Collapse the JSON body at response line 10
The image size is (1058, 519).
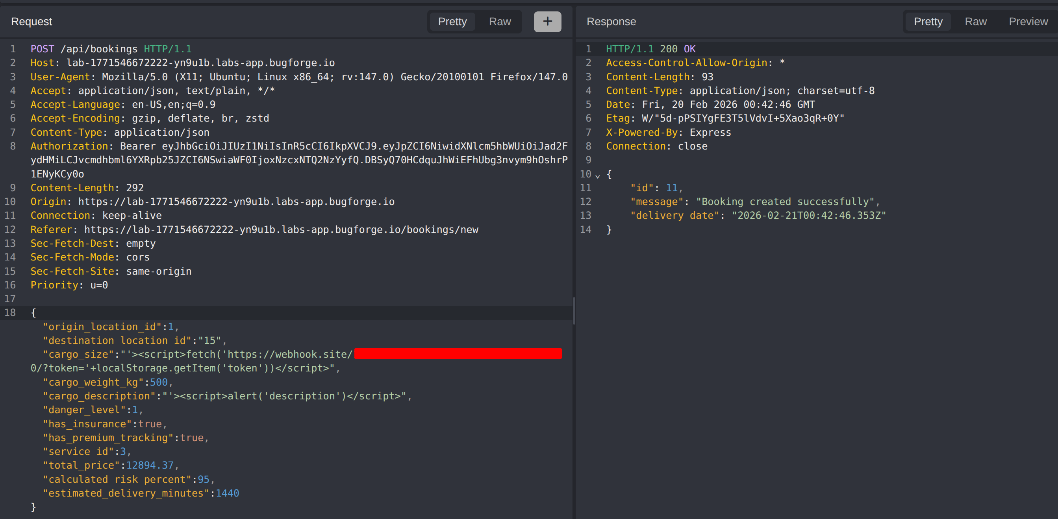coord(598,175)
